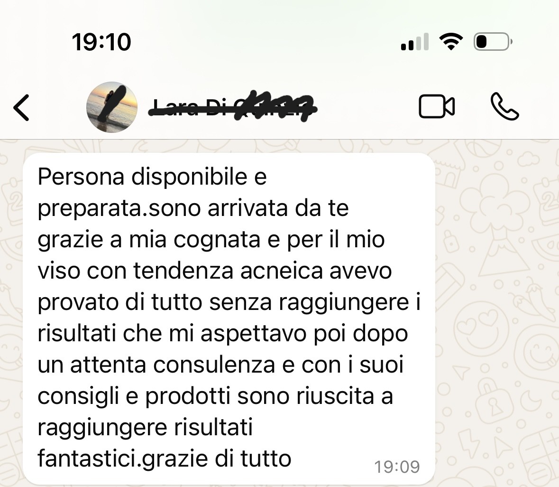Click the words "raggiungere risultati" in message
The width and height of the screenshot is (559, 487).
(x=145, y=428)
